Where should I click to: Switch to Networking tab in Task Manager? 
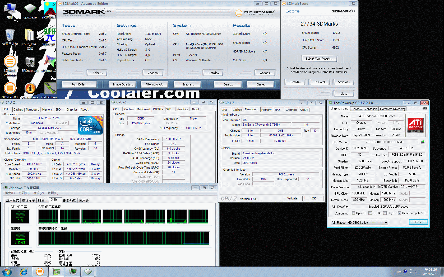70,200
